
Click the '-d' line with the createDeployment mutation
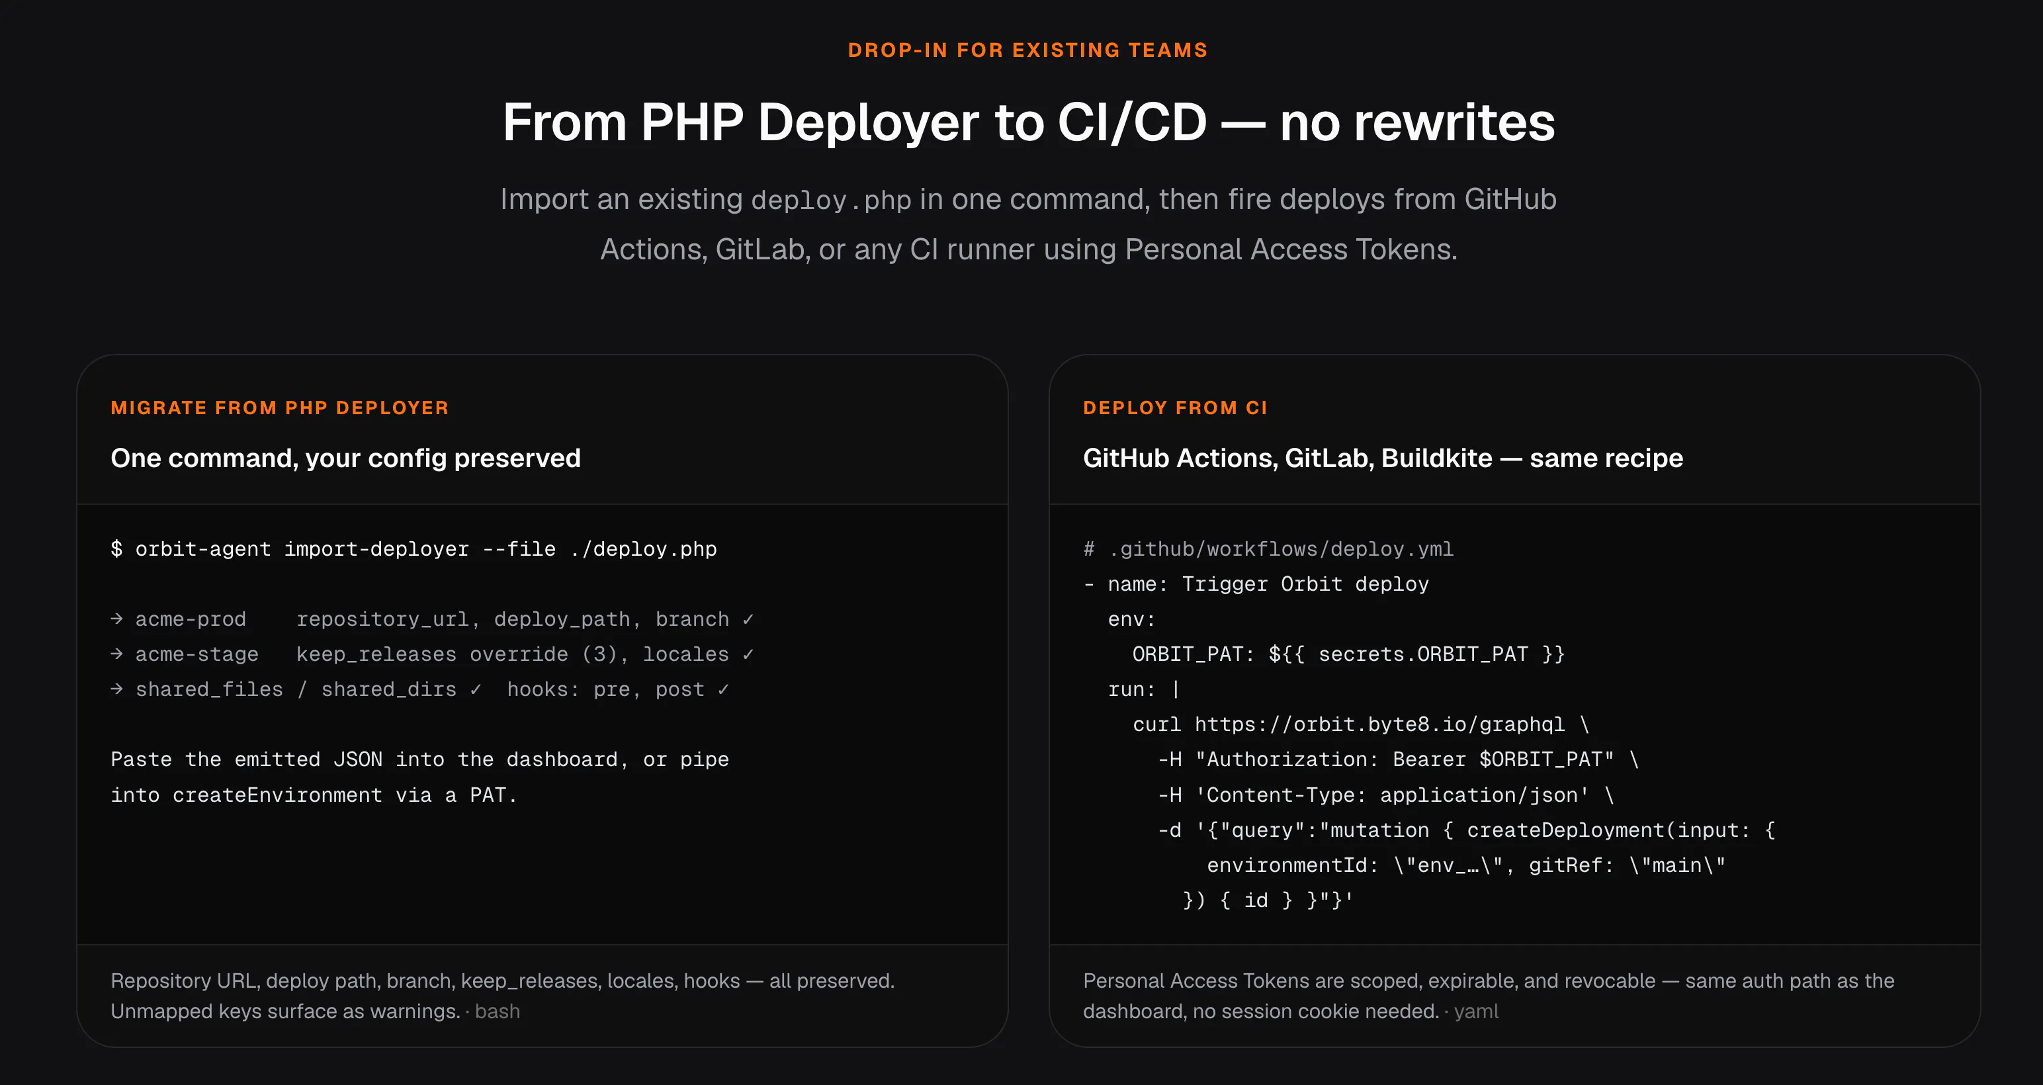click(x=1467, y=830)
